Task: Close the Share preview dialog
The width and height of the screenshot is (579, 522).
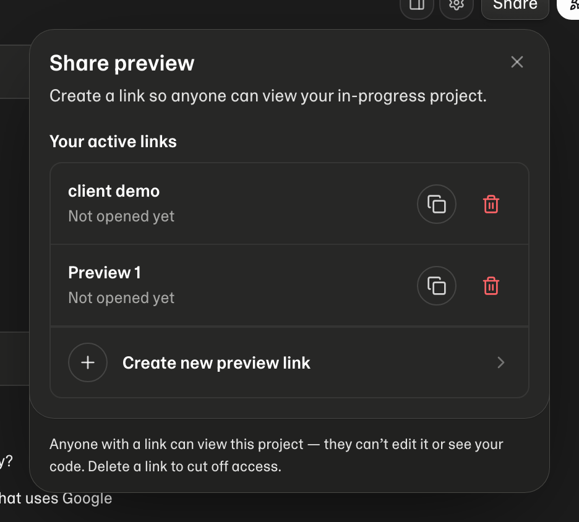Action: [x=517, y=62]
